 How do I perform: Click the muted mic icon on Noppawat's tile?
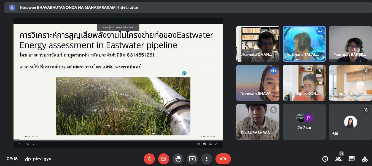(366, 71)
